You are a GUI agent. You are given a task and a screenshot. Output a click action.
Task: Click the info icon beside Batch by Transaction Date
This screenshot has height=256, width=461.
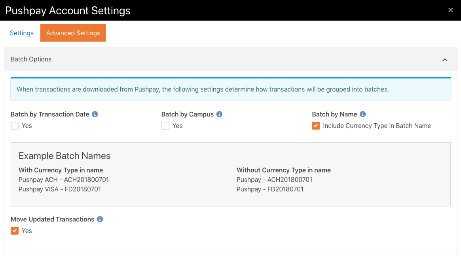tap(94, 114)
